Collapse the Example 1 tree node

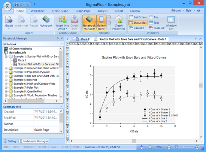click(6, 57)
